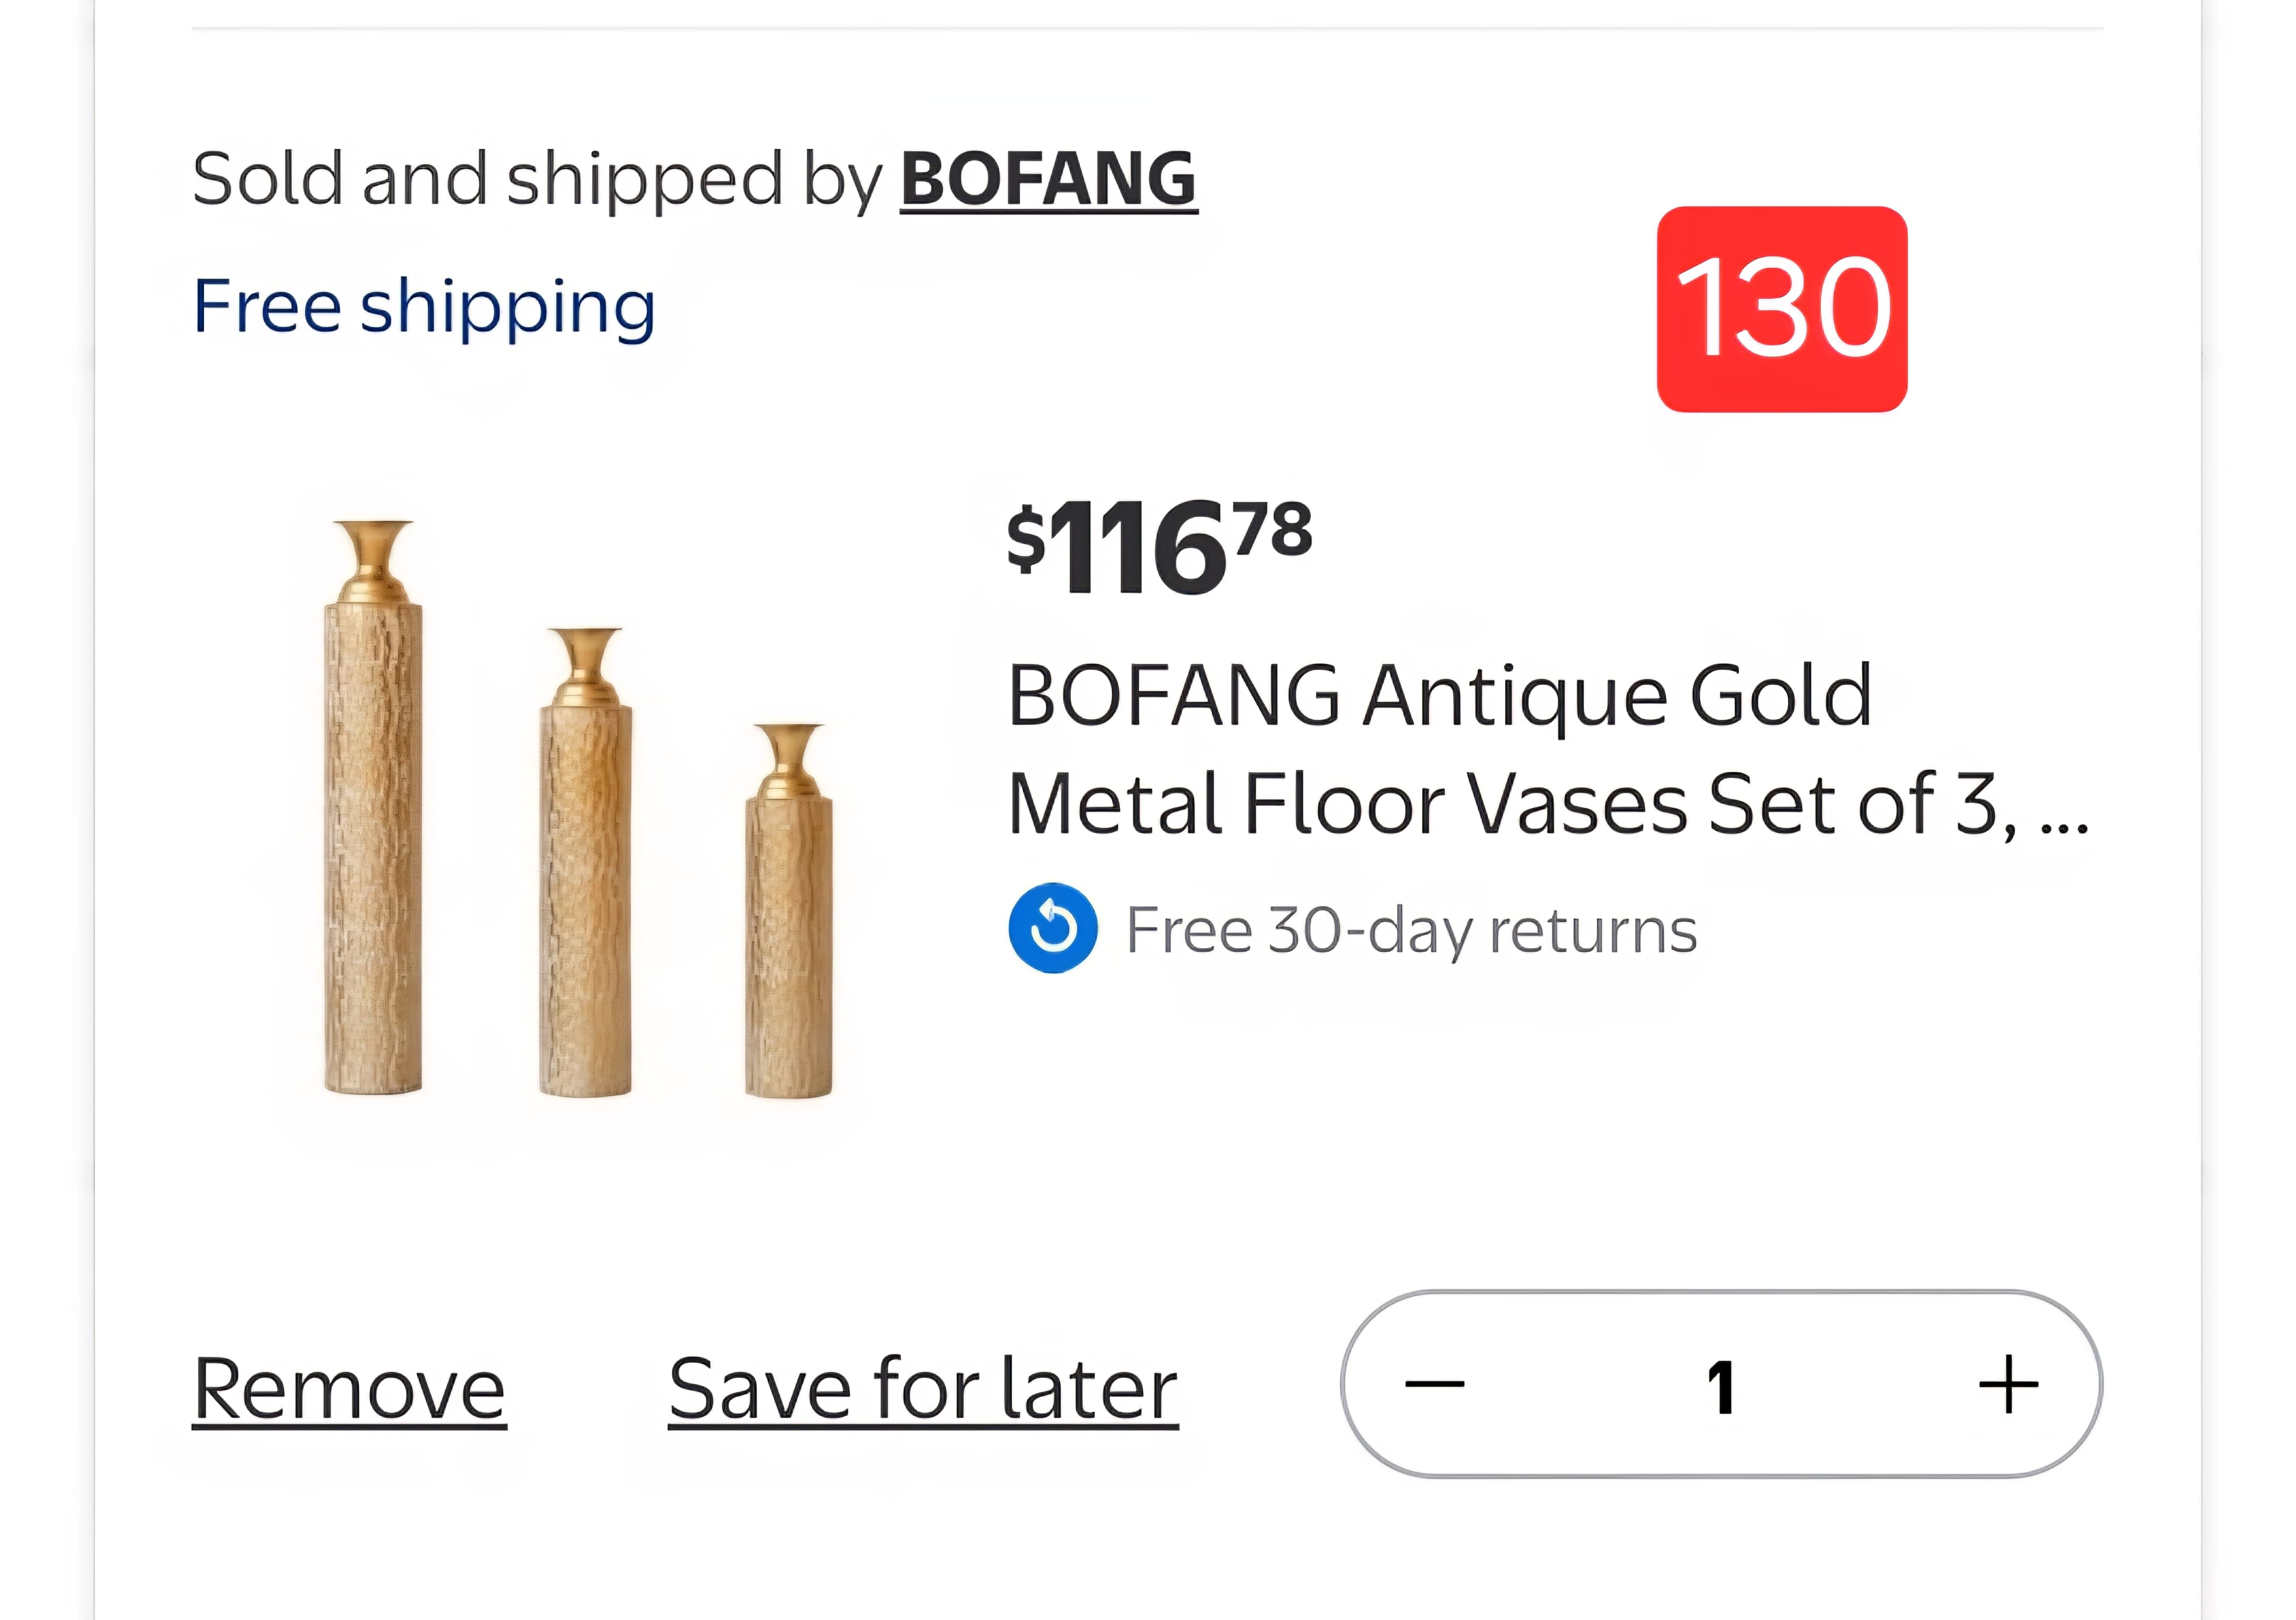
Task: Decrease quantity with the minus button
Action: point(1434,1384)
